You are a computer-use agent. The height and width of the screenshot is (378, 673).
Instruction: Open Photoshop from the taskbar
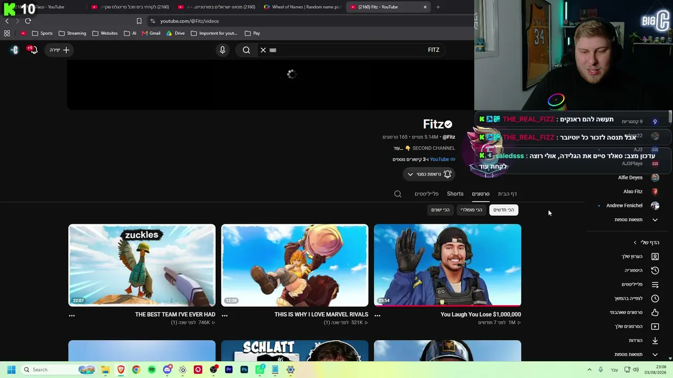click(x=244, y=370)
